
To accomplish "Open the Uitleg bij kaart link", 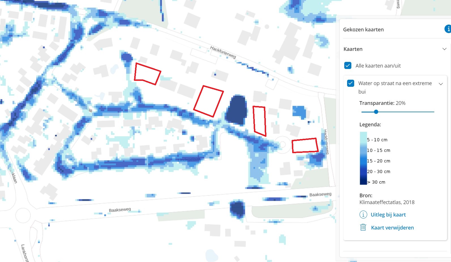I will (x=388, y=215).
